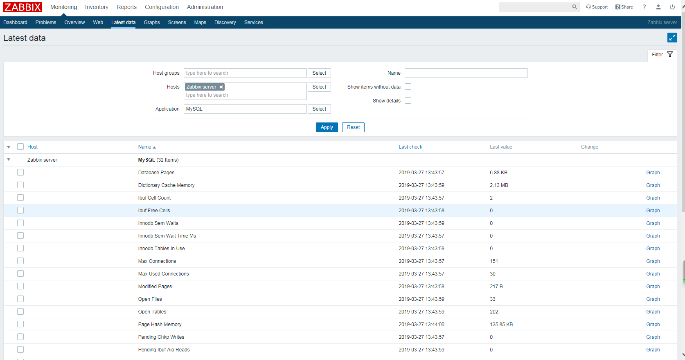Screen dimensions: 685x360
Task: Tick the select-all checkbox in header
Action: click(x=20, y=147)
